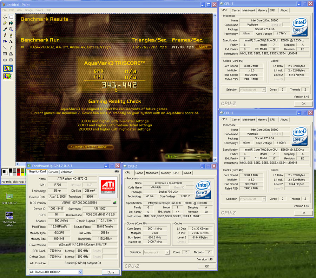Open the Image menu in Paint
316x278 pixels.
click(x=29, y=10)
